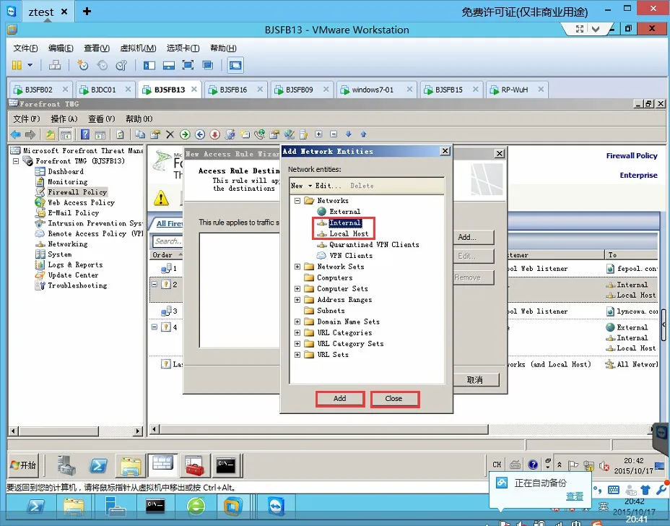Click the 开始 Start button
The height and width of the screenshot is (526, 670).
(x=24, y=465)
